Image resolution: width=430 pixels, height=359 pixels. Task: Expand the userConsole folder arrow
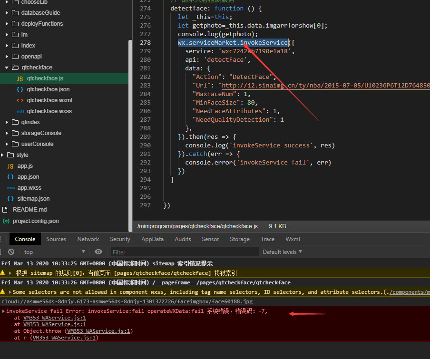point(7,144)
